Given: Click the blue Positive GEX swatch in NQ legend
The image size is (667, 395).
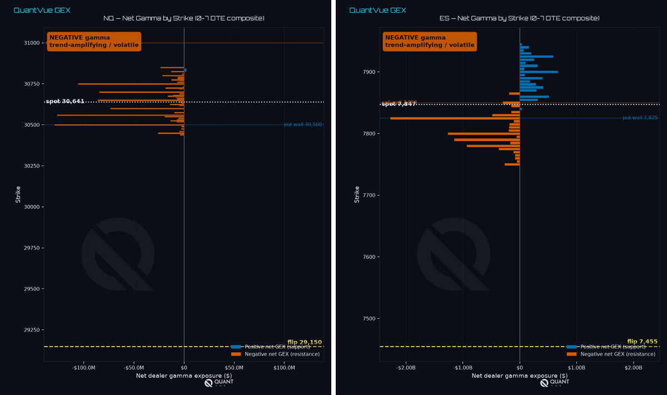Looking at the screenshot, I should tap(236, 347).
